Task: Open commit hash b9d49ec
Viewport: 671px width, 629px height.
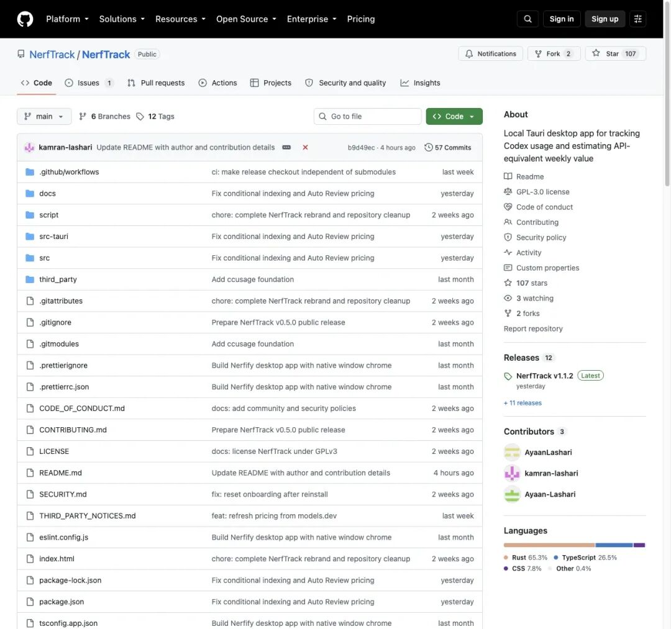Action: point(361,148)
